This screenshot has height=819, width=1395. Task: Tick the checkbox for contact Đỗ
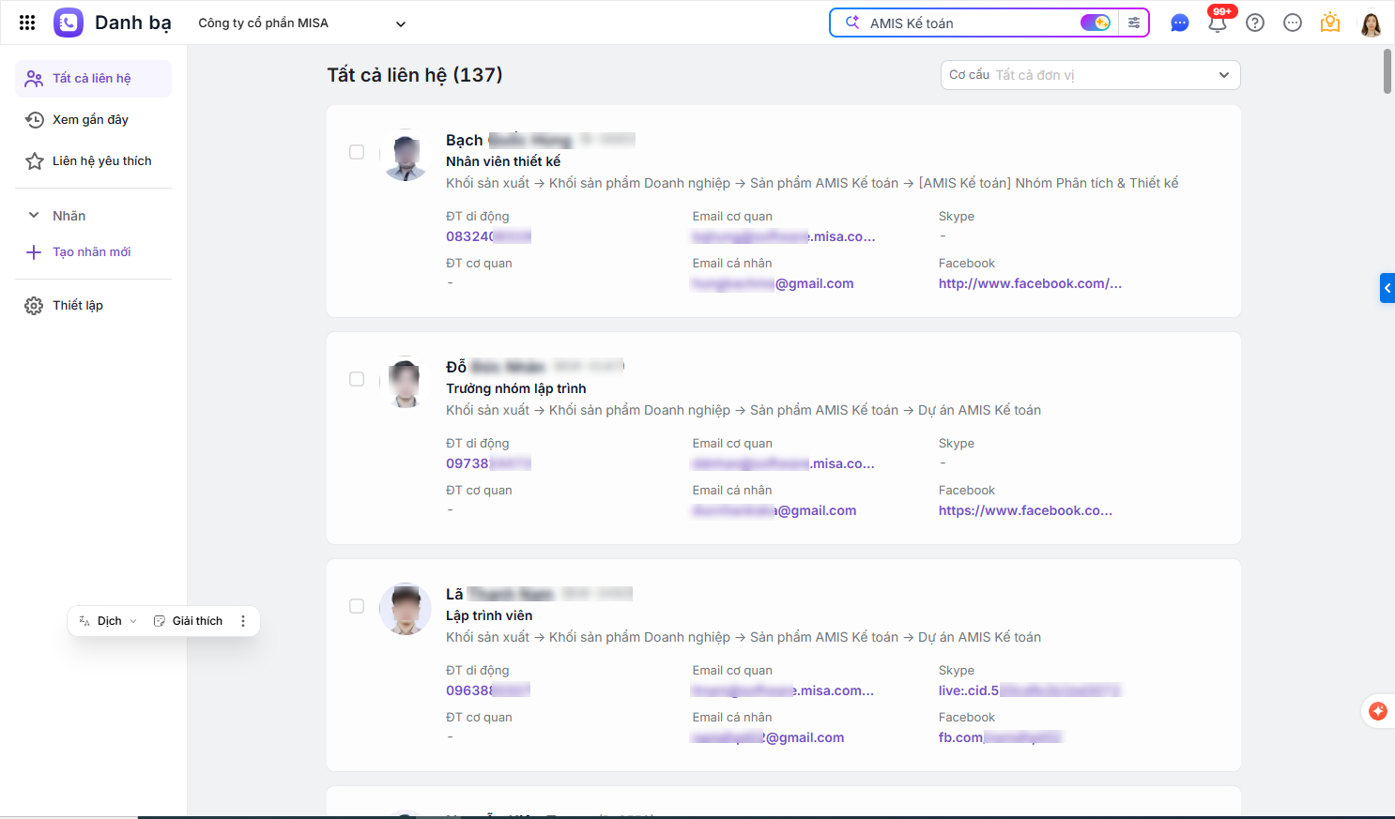pyautogui.click(x=357, y=379)
